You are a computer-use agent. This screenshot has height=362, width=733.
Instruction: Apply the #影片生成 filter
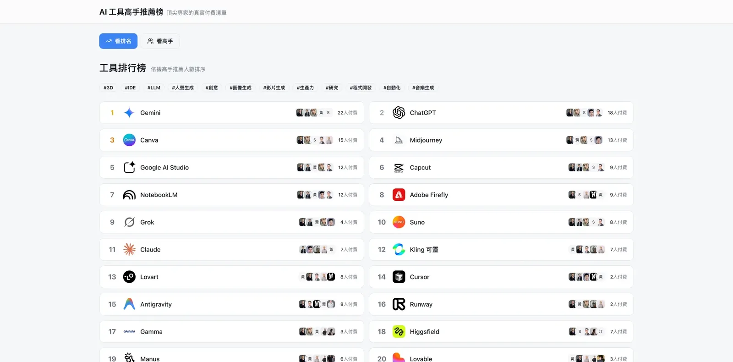coord(274,88)
